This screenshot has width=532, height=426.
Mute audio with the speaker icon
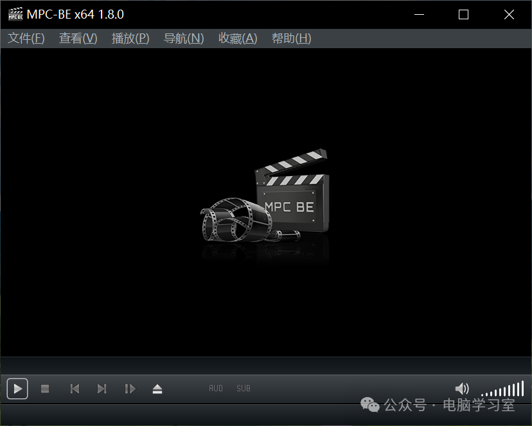[x=462, y=389]
